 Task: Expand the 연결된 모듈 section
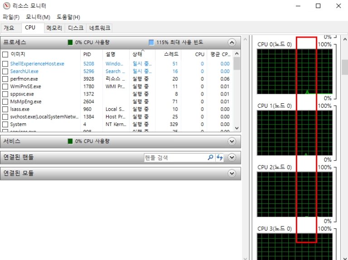232,173
